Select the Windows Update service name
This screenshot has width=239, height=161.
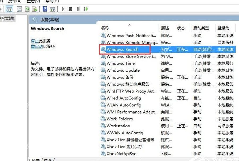pyautogui.click(x=123, y=70)
